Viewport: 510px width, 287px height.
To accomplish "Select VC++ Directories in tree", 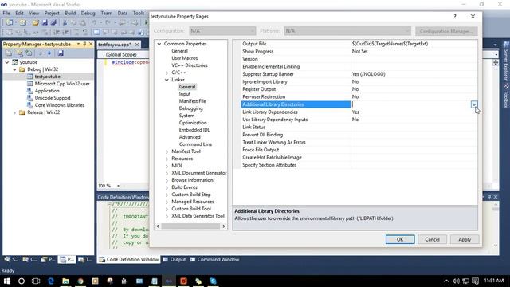I will tap(190, 65).
